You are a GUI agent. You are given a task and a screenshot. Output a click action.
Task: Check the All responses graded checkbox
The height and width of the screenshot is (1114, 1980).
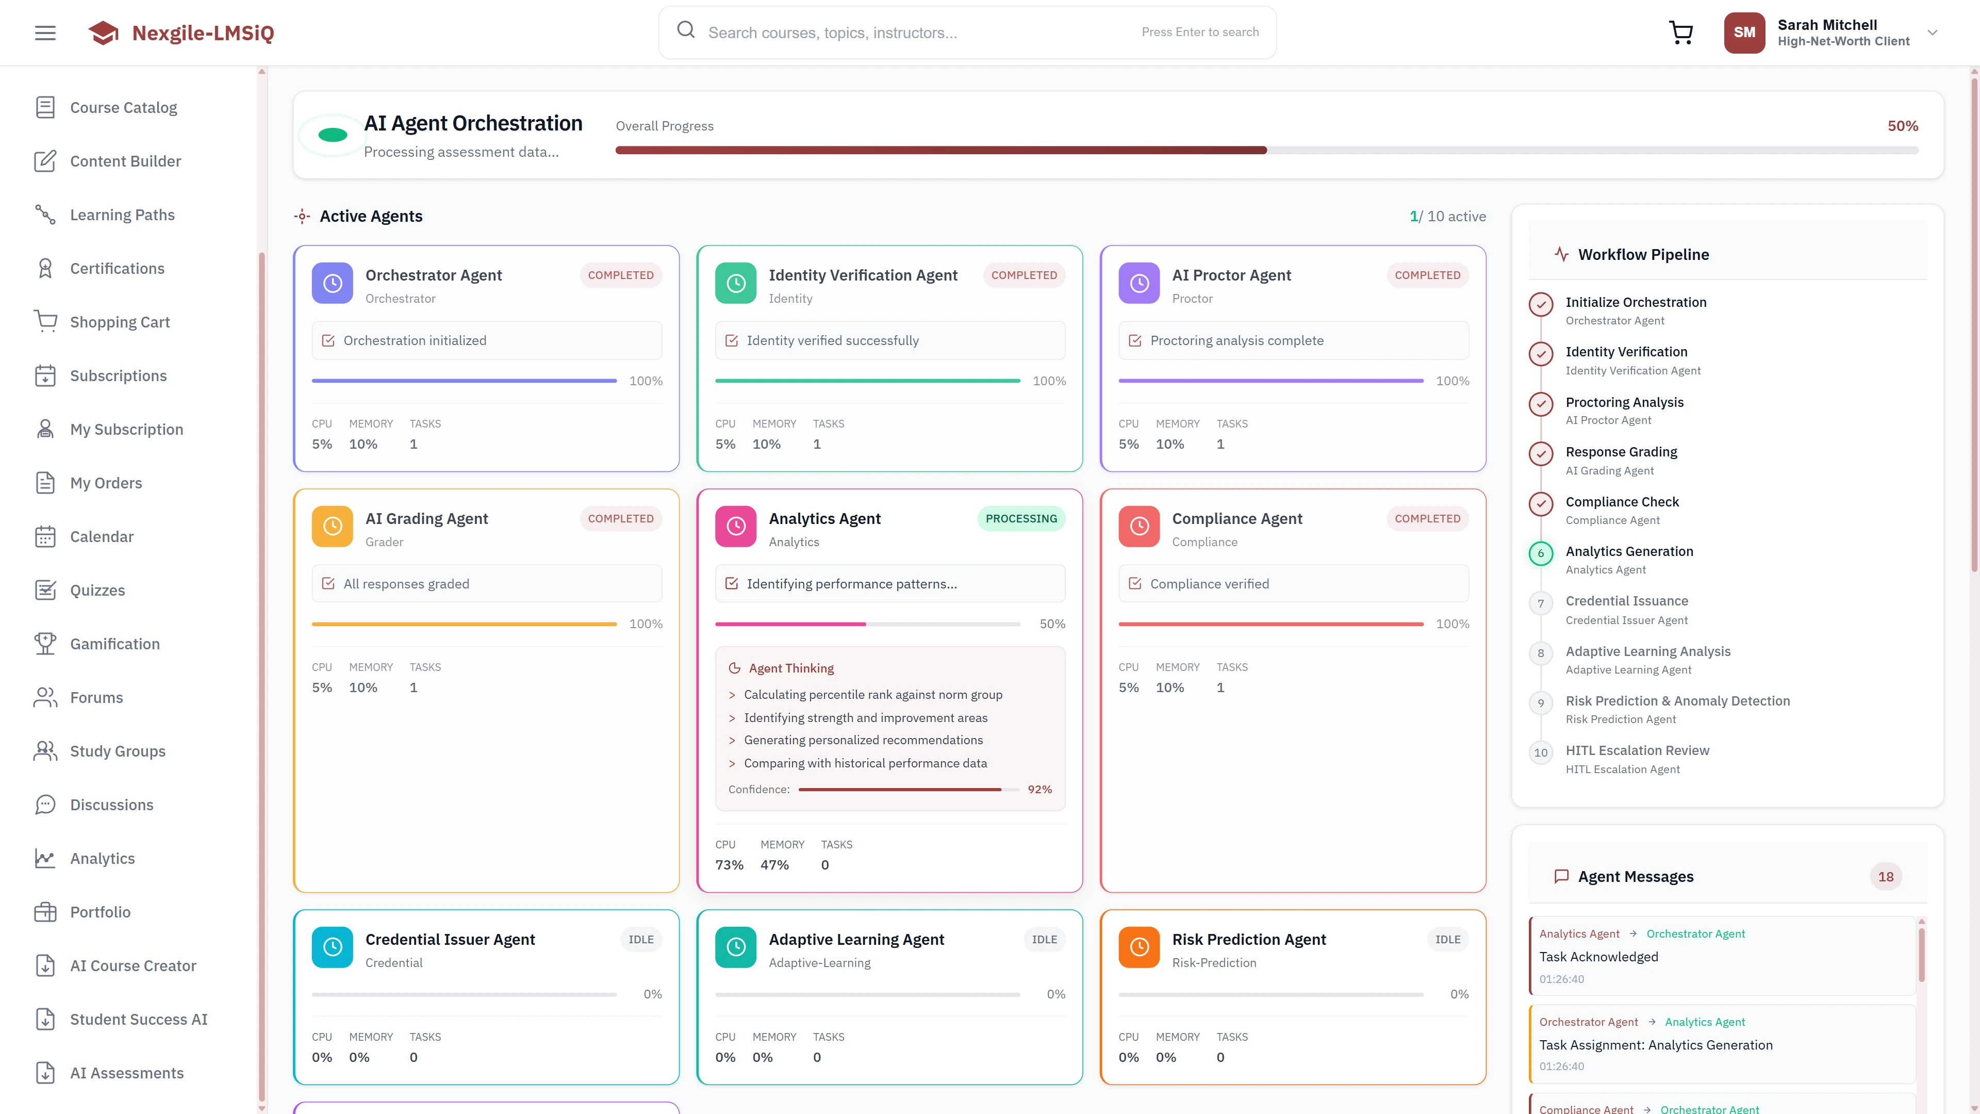click(x=328, y=583)
